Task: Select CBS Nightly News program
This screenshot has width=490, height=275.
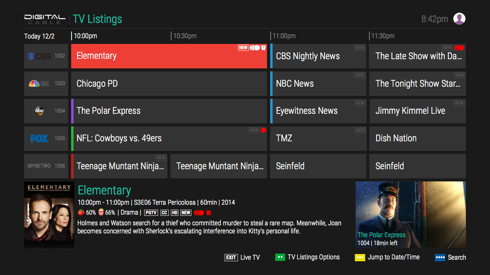Action: [x=318, y=56]
